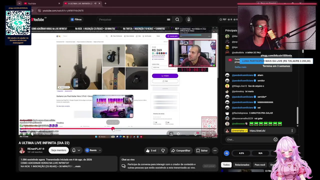Seek using the red video progress bar
This screenshot has height=180, width=320.
click(x=118, y=129)
